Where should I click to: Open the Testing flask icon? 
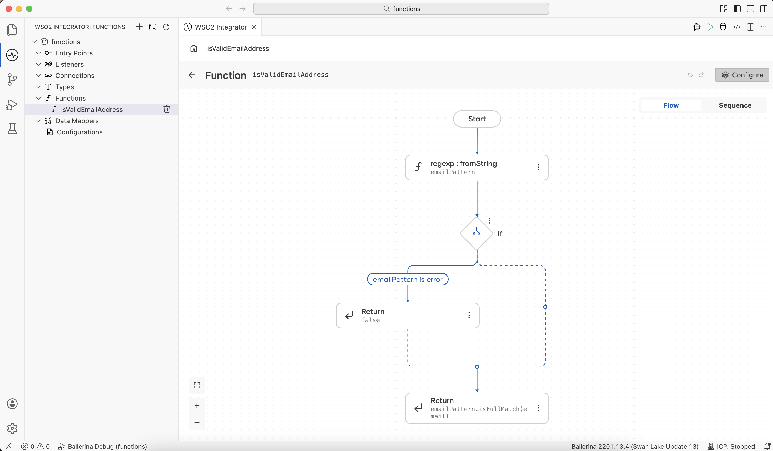[12, 129]
